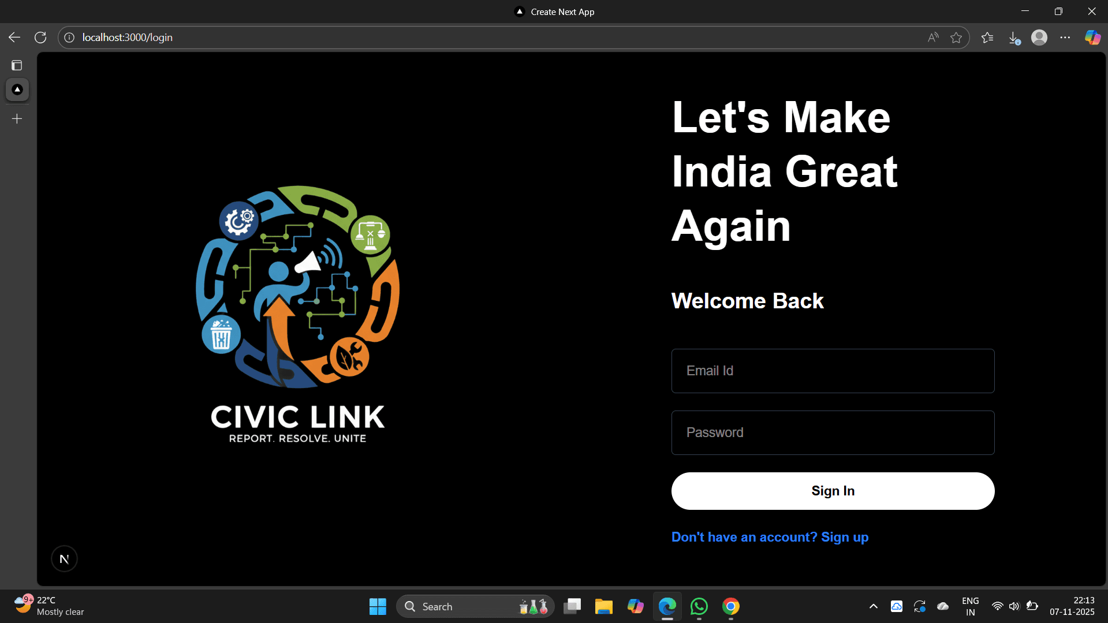Image resolution: width=1108 pixels, height=623 pixels.
Task: Open File Explorer from the taskbar
Action: (x=603, y=606)
